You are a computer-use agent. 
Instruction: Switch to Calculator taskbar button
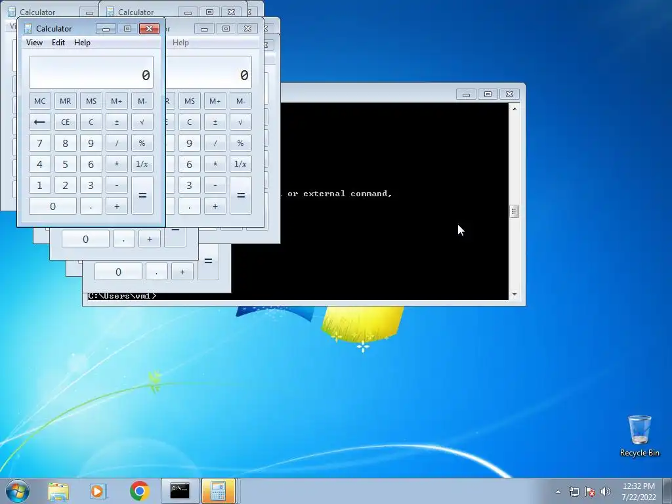219,491
